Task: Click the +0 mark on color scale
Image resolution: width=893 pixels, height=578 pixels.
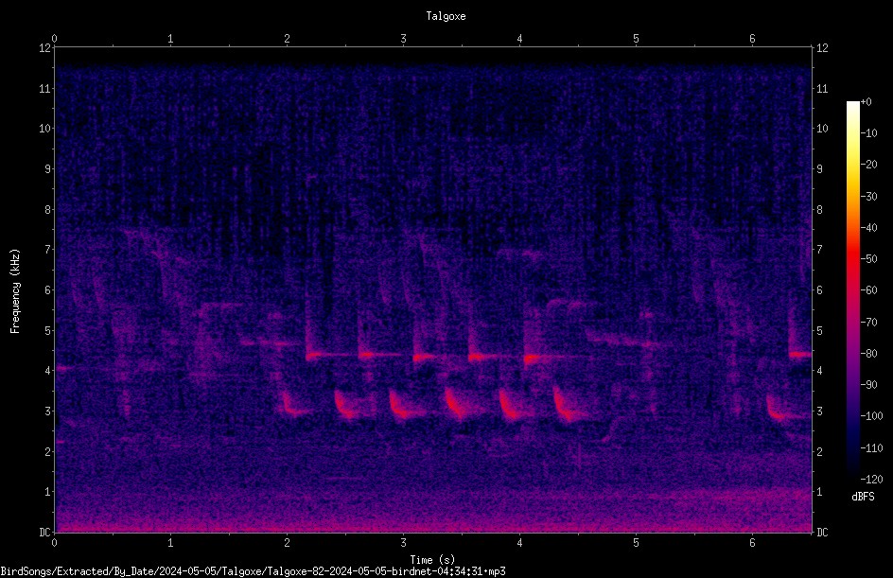Action: click(x=866, y=102)
